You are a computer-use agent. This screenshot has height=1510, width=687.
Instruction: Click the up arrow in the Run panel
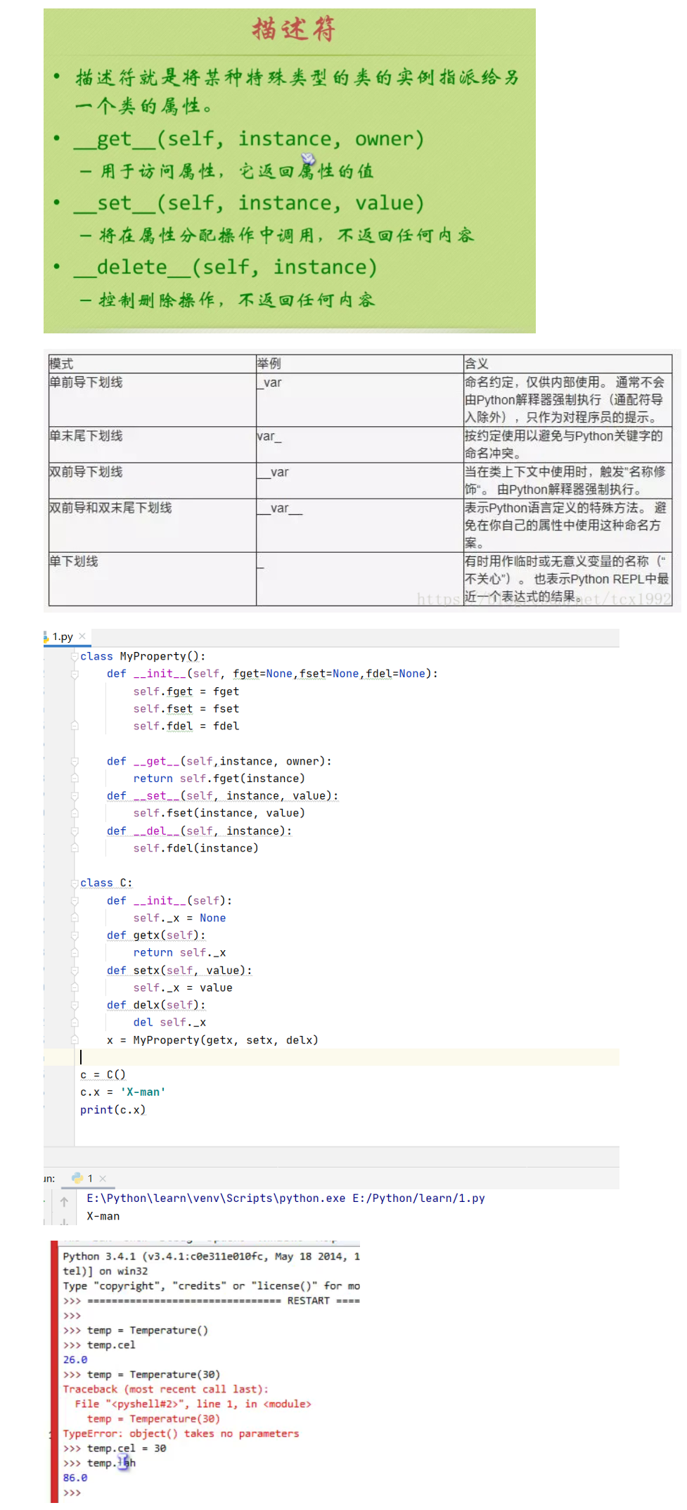pyautogui.click(x=64, y=1202)
